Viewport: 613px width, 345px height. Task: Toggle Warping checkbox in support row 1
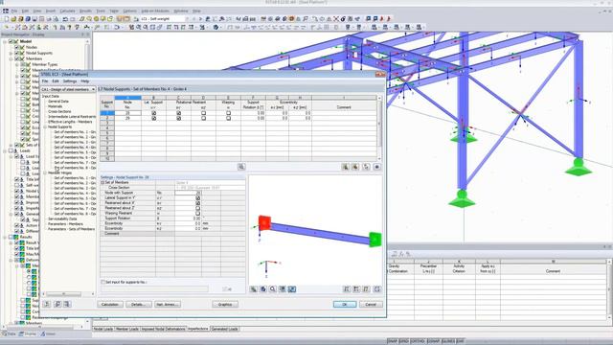[x=228, y=113]
